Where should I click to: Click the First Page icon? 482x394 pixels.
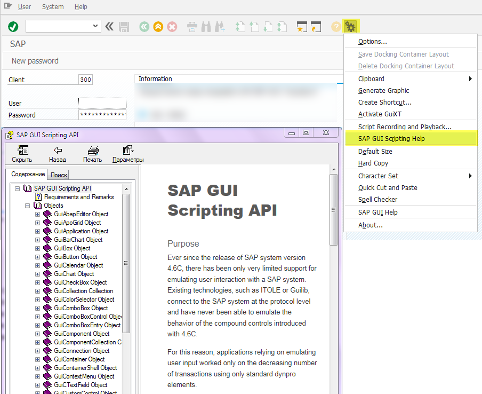click(240, 27)
